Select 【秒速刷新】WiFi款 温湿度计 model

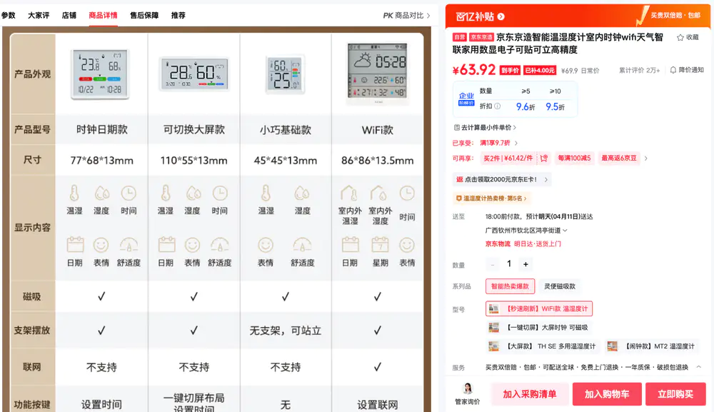[x=538, y=308]
